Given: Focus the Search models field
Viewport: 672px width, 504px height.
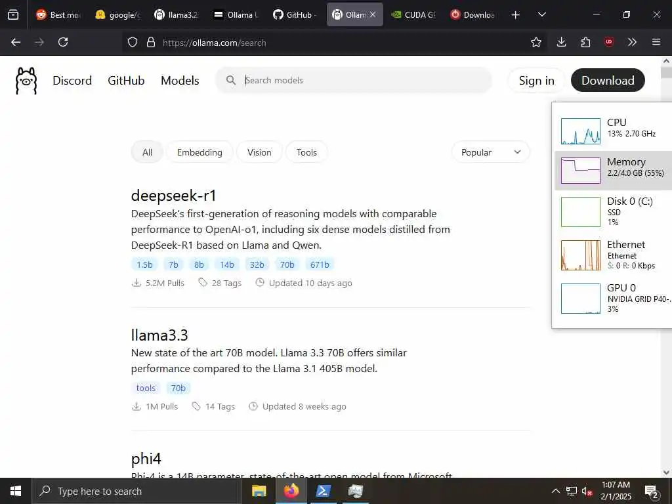Looking at the screenshot, I should point(354,80).
